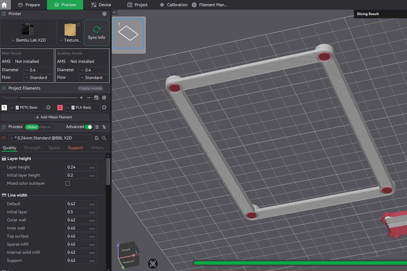The height and width of the screenshot is (271, 407).
Task: Open the Texture plate type dropdown
Action: [x=70, y=40]
